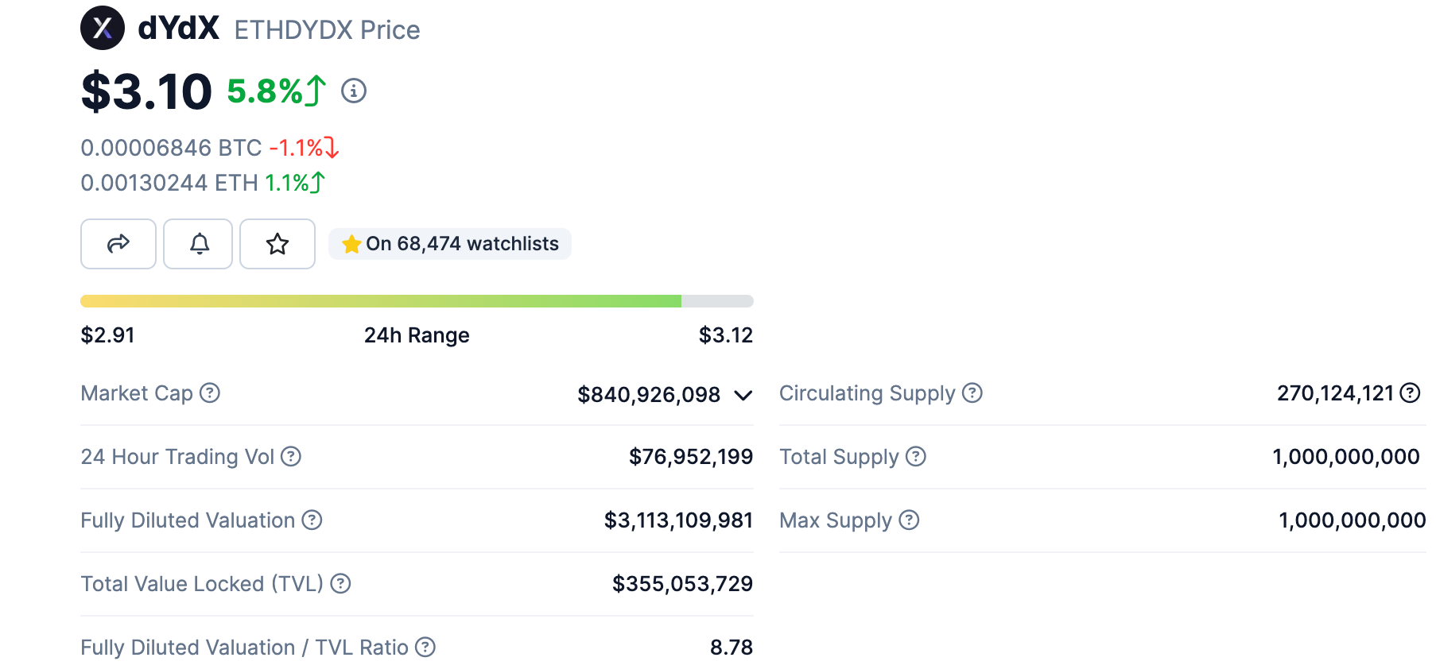Viewport: 1436px width, 669px height.
Task: Click info icon next to 270,124,121
Action: tap(1410, 393)
